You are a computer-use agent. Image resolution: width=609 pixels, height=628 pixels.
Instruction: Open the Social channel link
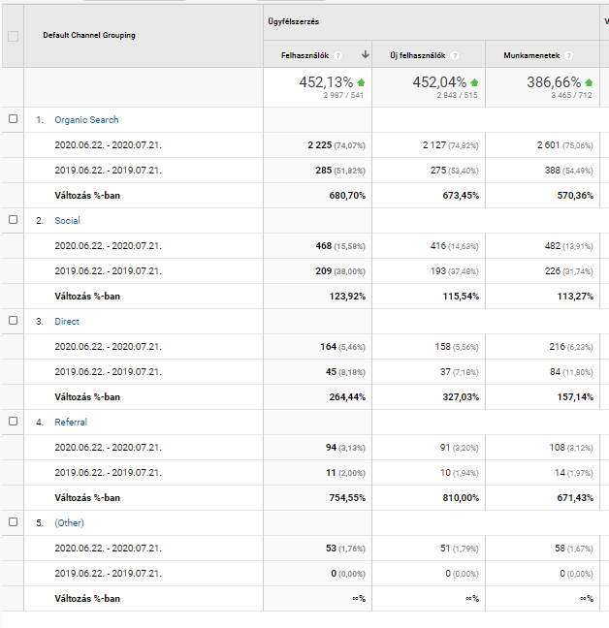click(x=67, y=221)
